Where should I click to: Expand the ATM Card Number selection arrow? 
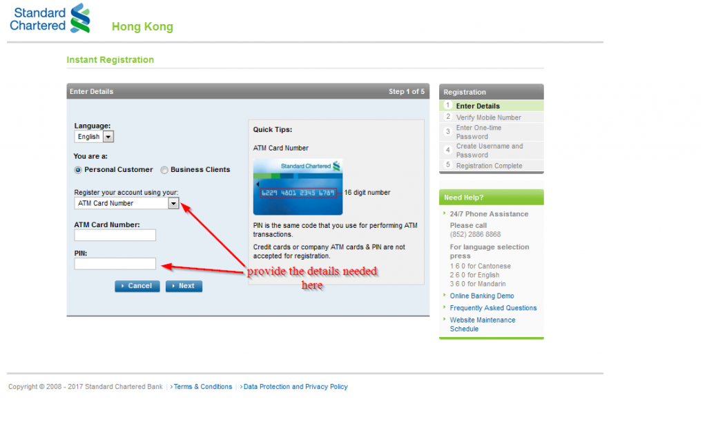coord(173,203)
